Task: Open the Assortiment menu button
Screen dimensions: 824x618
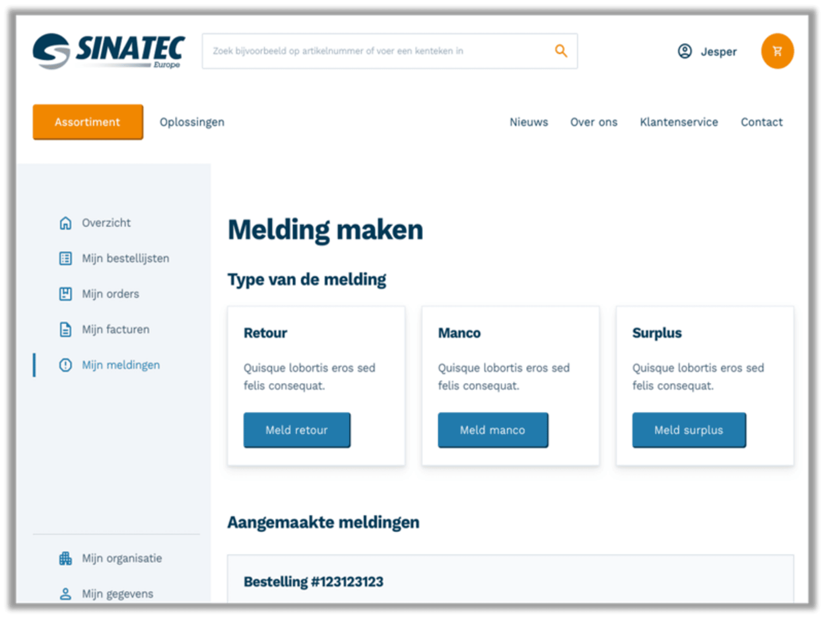Action: pyautogui.click(x=88, y=122)
